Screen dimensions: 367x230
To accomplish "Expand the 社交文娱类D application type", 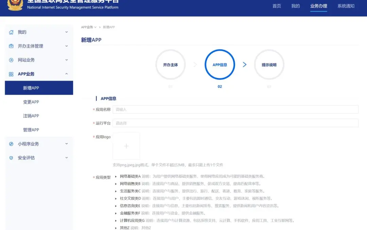I will [x=116, y=198].
